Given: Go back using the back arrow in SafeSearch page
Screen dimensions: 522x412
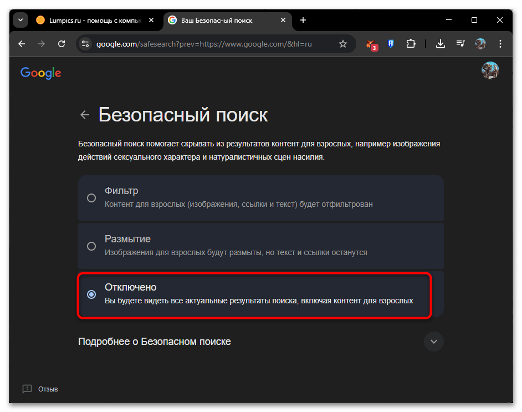Looking at the screenshot, I should 85,114.
